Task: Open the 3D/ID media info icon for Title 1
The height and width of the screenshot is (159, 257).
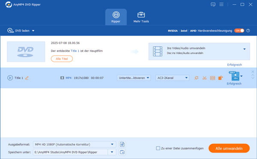Action: 212,78
